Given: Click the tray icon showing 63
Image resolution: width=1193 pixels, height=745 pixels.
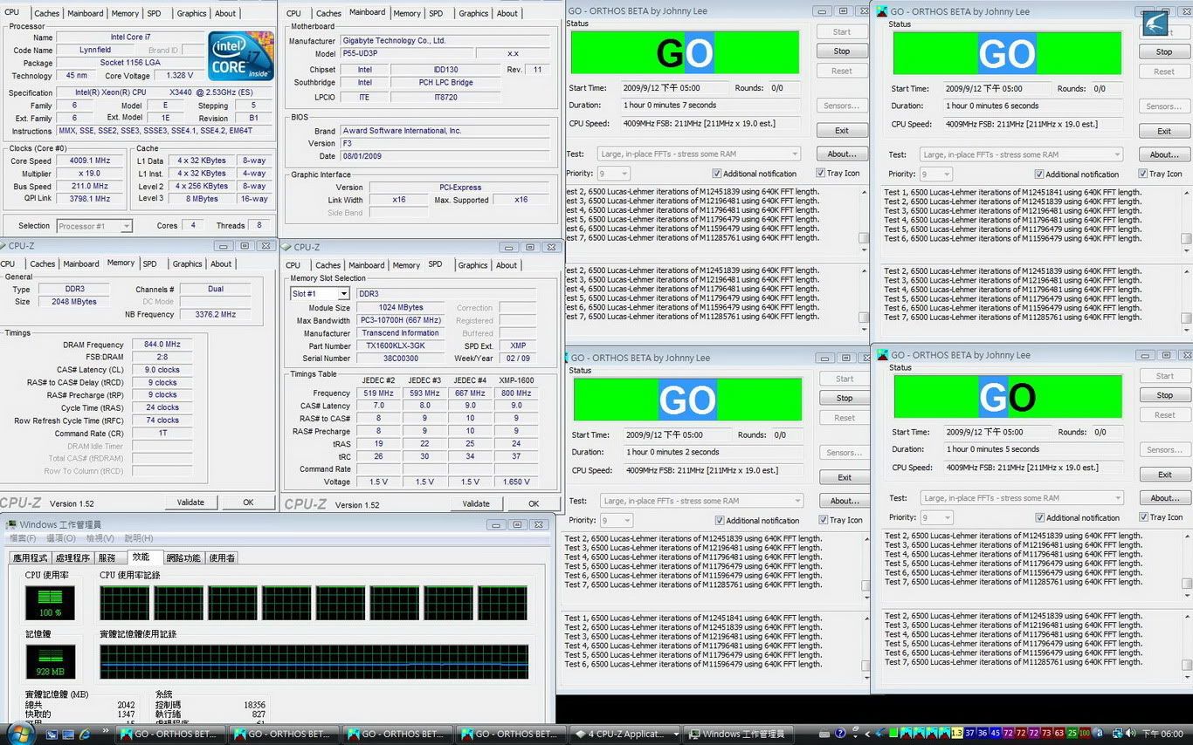Looking at the screenshot, I should 1059,734.
